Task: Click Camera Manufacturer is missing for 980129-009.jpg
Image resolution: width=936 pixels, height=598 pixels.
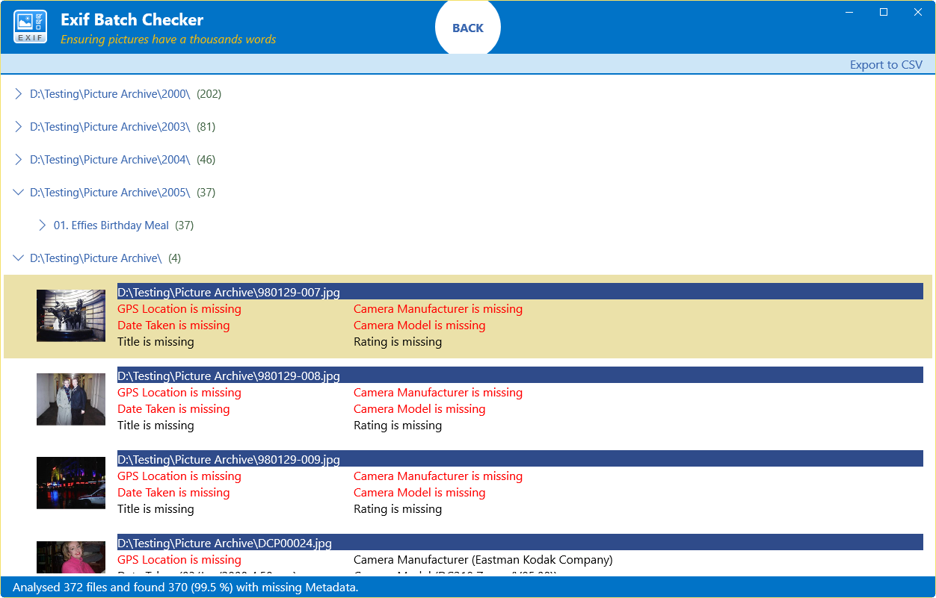Action: (438, 476)
